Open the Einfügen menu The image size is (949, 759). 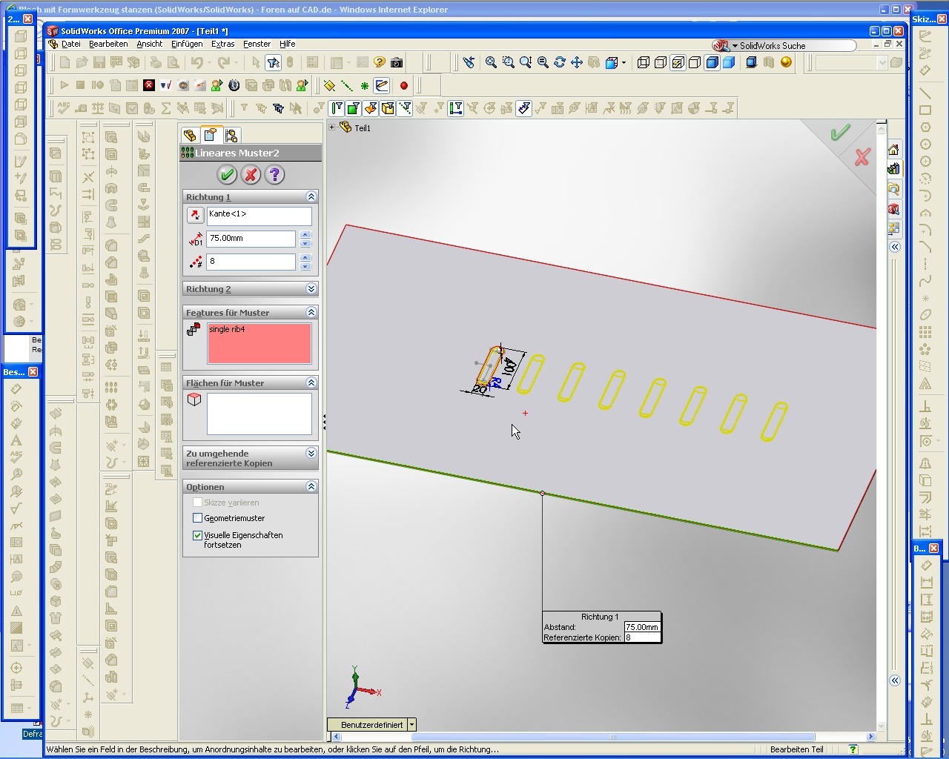coord(187,44)
